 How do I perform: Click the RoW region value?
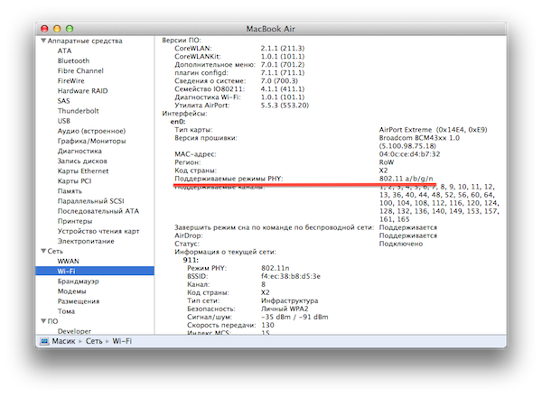coord(387,162)
